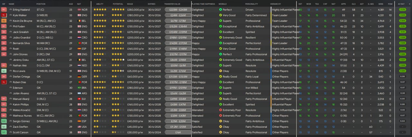Viewport: 412px width, 137px height.
Task: Click the Really Good morale icon for Stefan Ortega
Action: click(x=220, y=77)
